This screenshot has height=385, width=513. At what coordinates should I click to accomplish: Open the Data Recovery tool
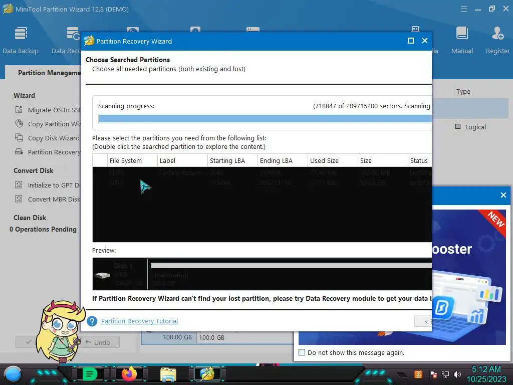point(66,40)
